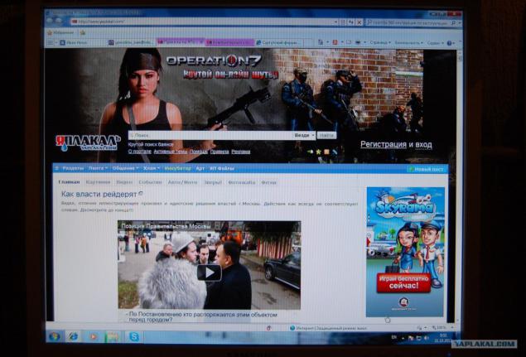Open the Правила link

(220, 152)
